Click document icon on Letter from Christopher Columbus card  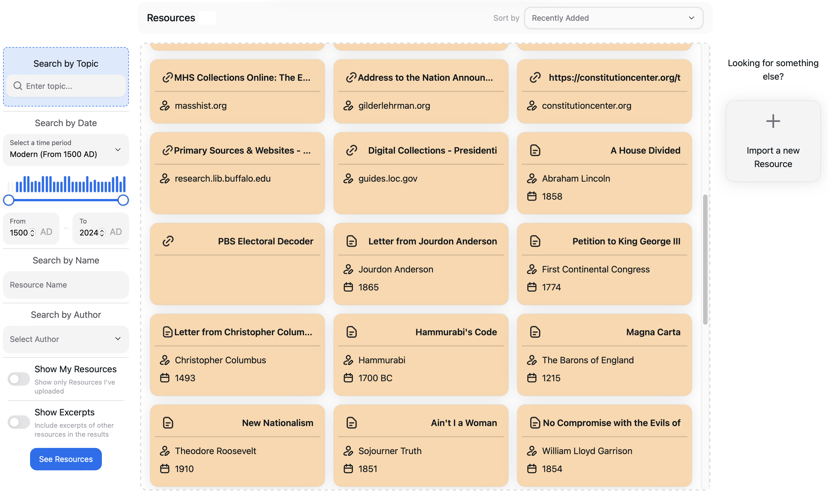(x=167, y=332)
